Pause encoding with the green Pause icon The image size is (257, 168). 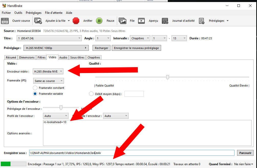click(x=99, y=21)
